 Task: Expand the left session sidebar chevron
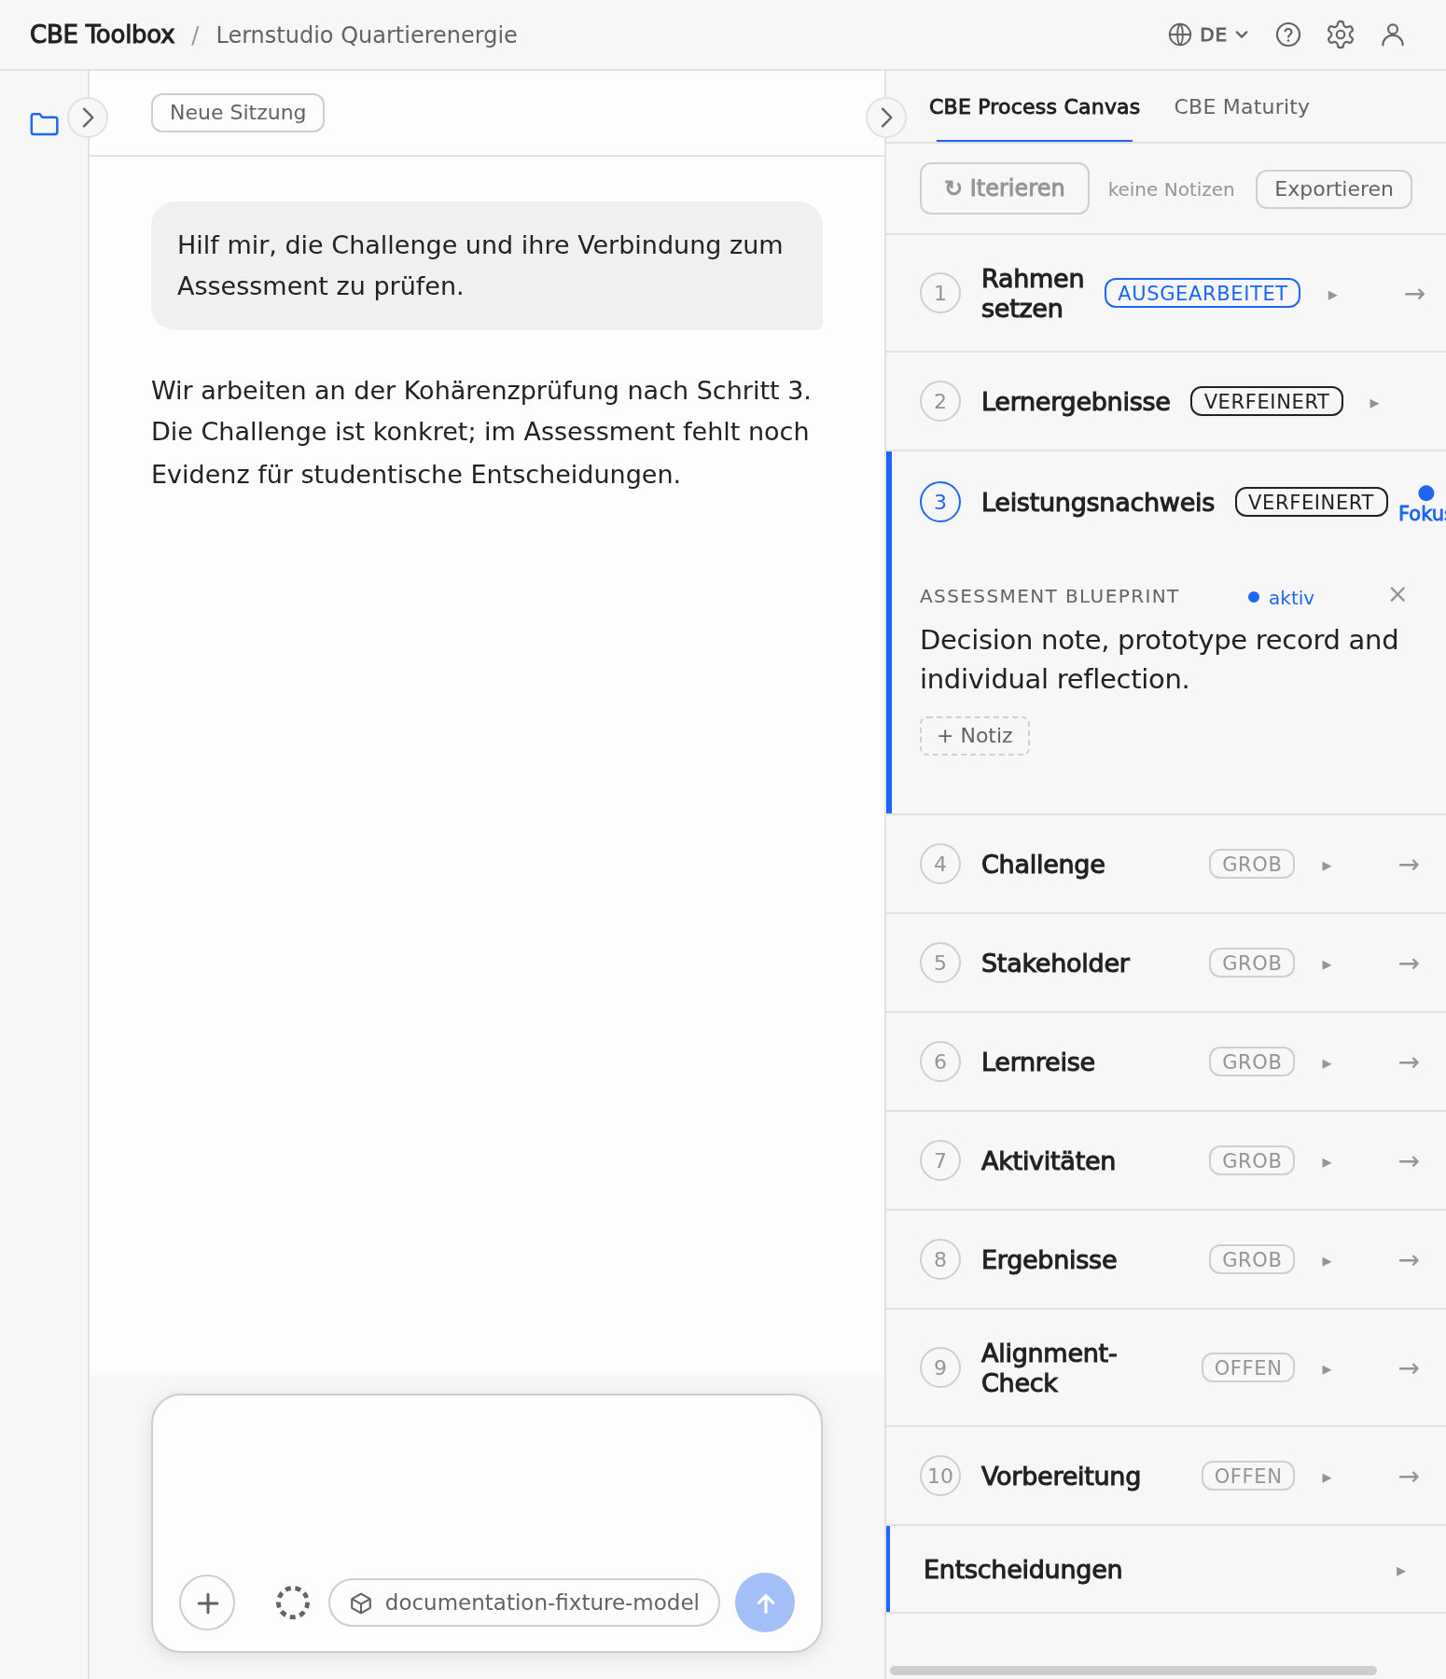(x=88, y=118)
